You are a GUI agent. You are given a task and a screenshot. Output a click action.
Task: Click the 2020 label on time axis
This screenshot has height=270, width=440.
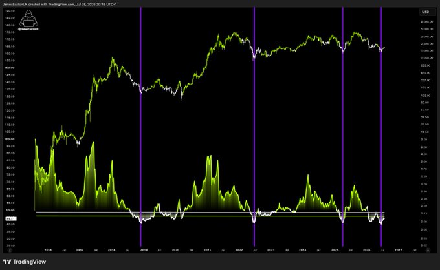tap(175, 250)
